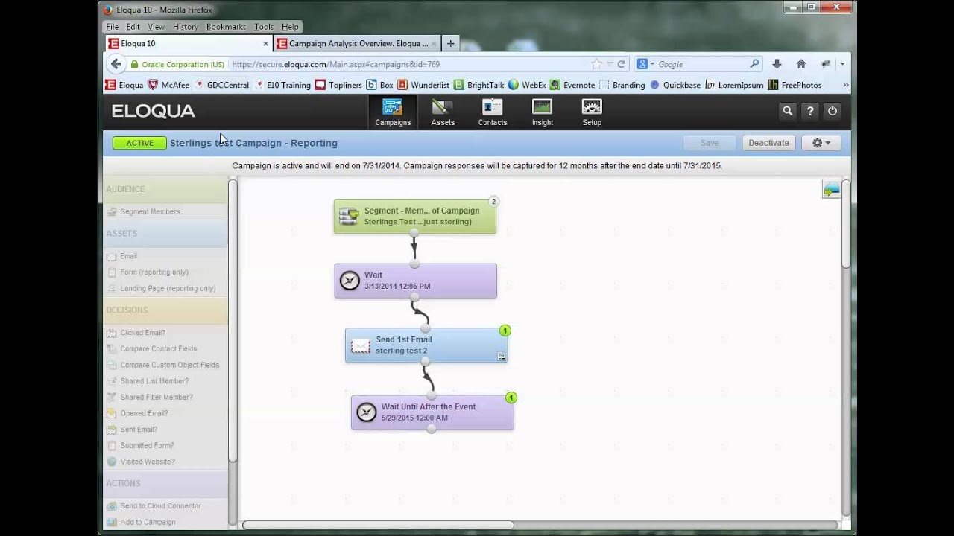
Task: Click Firefox back arrow button
Action: [116, 64]
